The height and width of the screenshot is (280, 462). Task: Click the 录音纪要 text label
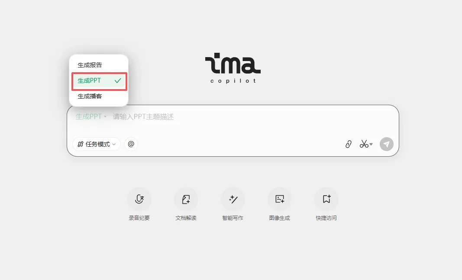[139, 218]
